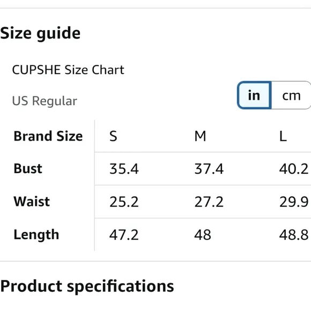Screen dimensions: 311x311
Task: Click the Bust row header
Action: 28,168
